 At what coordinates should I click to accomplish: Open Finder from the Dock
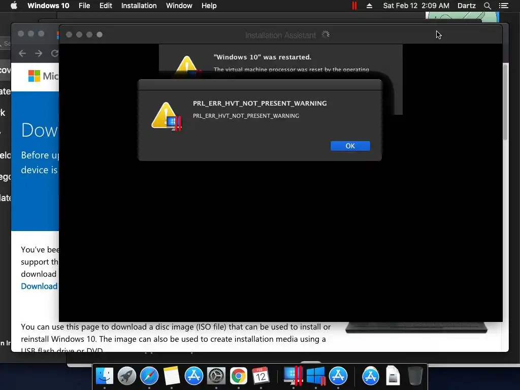pyautogui.click(x=105, y=376)
